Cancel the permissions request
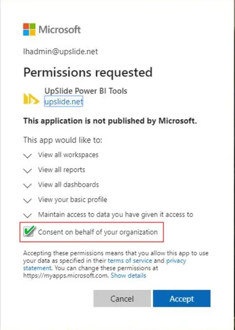The image size is (235, 330). click(x=122, y=299)
